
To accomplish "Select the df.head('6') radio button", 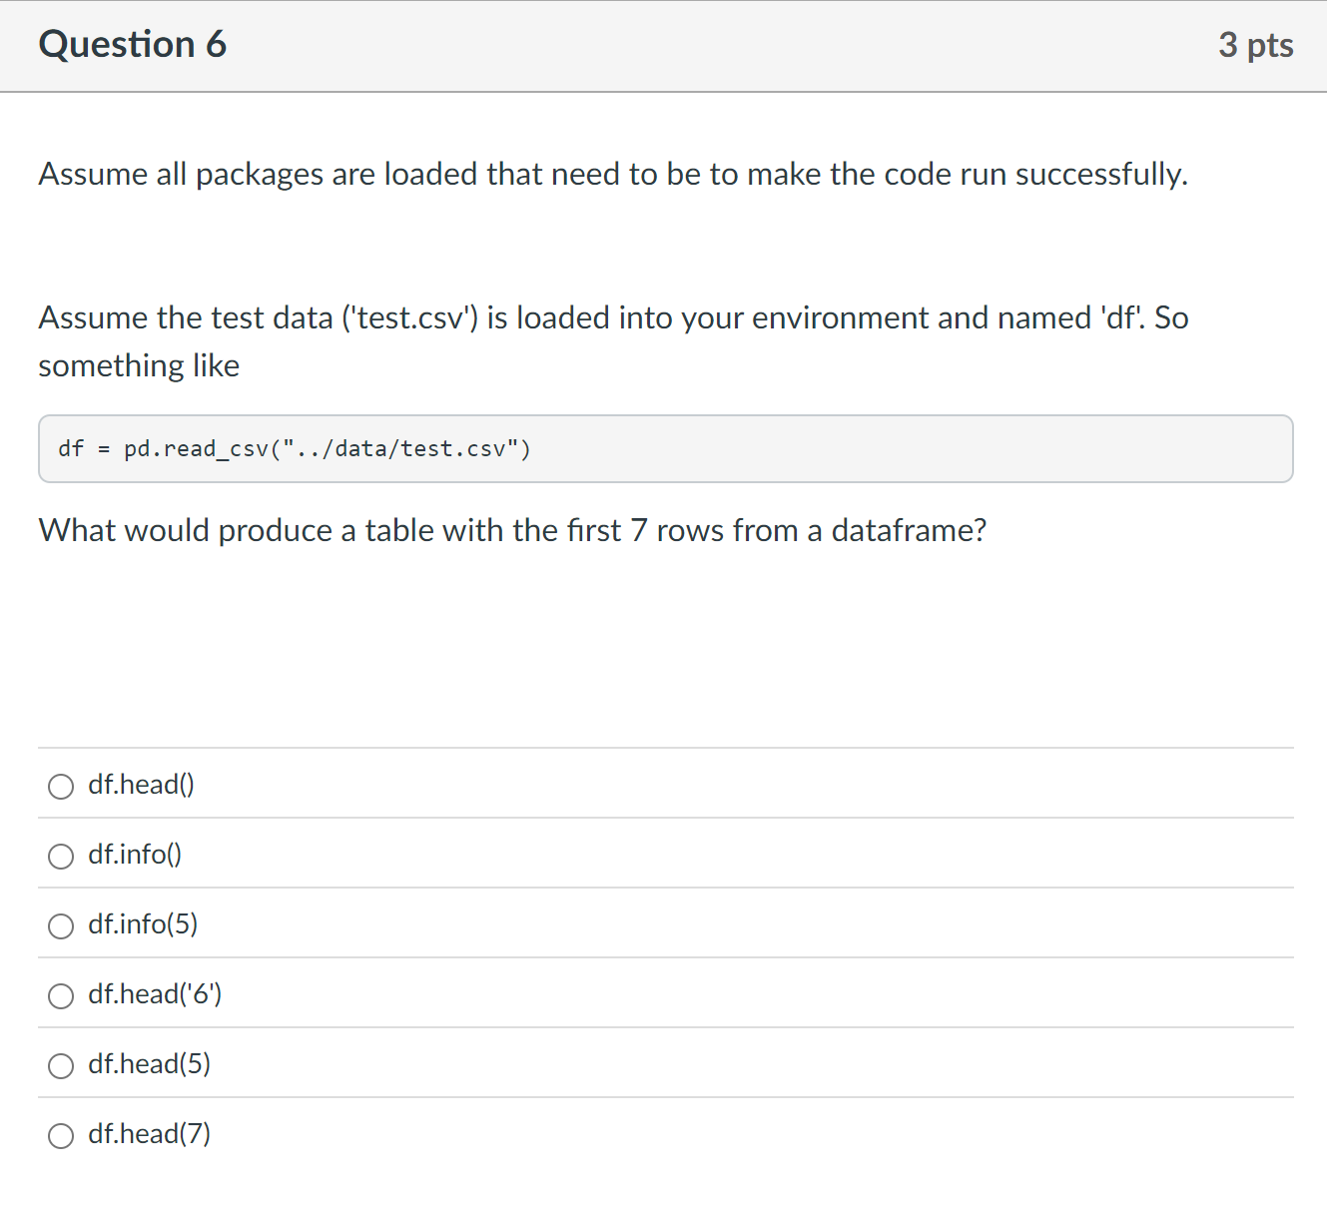I will 61,996.
